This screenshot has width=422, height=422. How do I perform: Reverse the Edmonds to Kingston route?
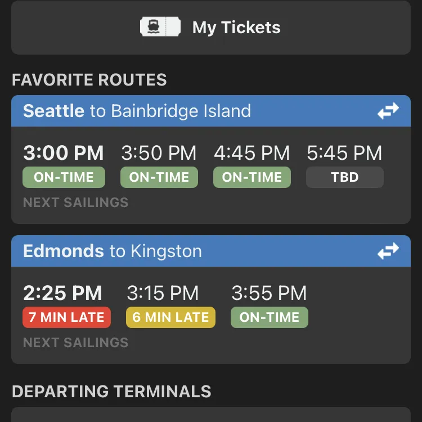pyautogui.click(x=388, y=251)
